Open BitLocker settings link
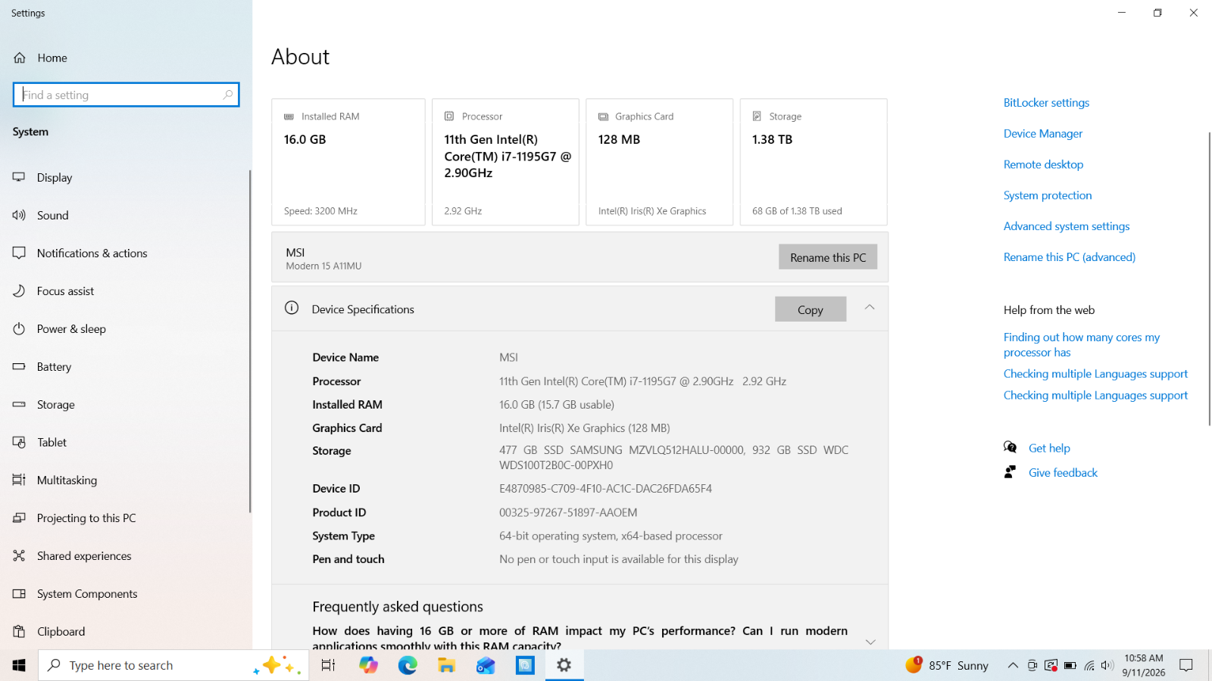This screenshot has height=681, width=1212. click(x=1046, y=103)
